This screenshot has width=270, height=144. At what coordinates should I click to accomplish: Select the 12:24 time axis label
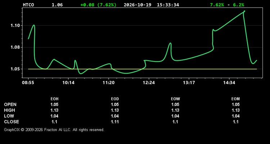149,83
